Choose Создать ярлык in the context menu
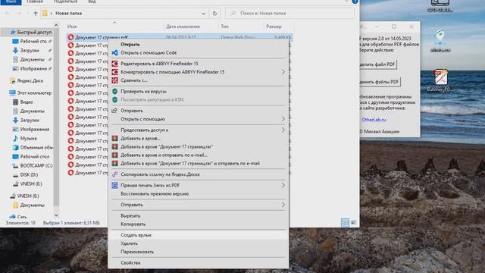485x273 pixels. (199, 235)
